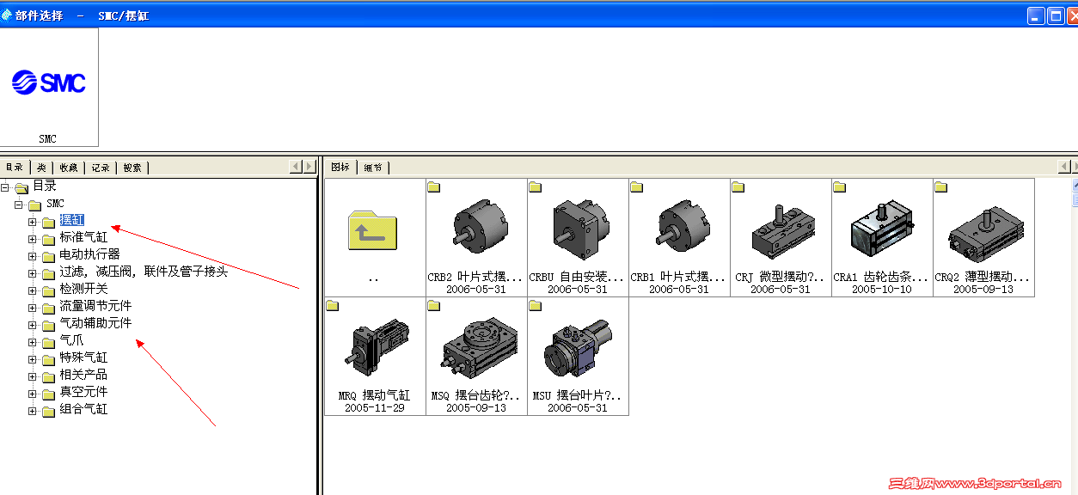Click the folder icon on the MRQ 摆动气缸 thumbnail
This screenshot has height=495, width=1078.
[334, 305]
